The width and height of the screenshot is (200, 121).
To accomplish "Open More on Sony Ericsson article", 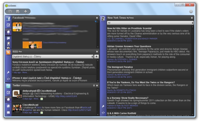I will click(25, 73).
